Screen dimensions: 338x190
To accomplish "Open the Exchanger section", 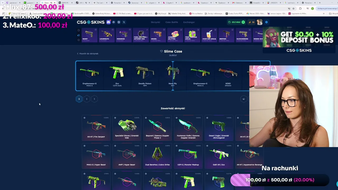I will (x=189, y=22).
